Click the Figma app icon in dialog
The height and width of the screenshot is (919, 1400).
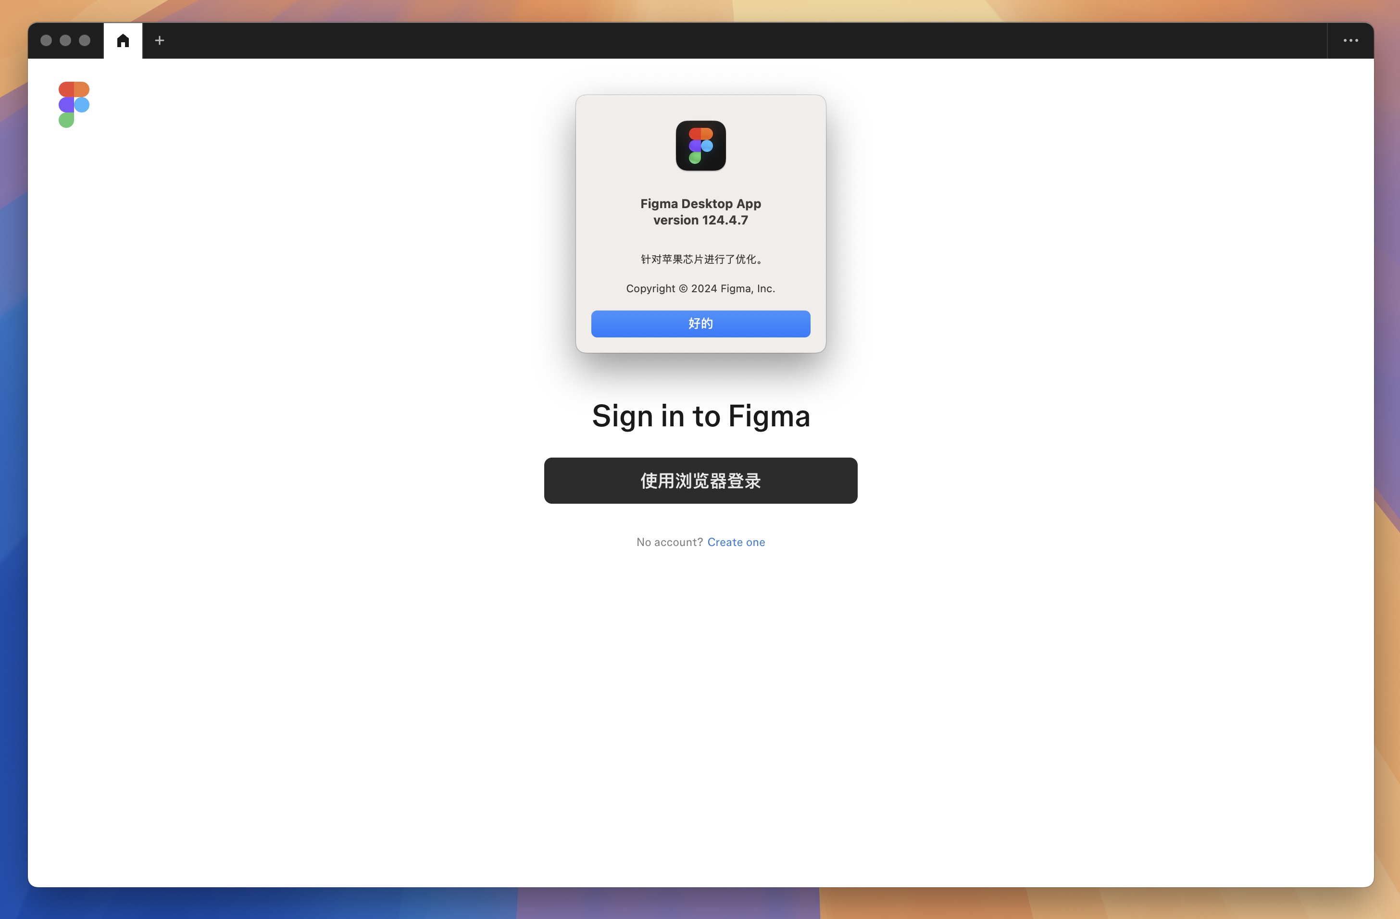(700, 145)
